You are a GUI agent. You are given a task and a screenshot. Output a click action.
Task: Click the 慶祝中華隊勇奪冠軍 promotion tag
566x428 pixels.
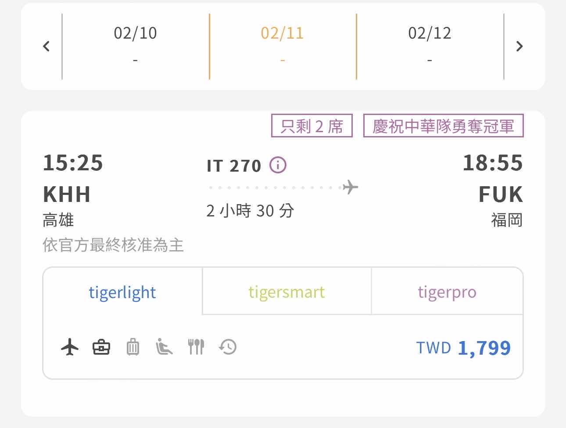[443, 126]
